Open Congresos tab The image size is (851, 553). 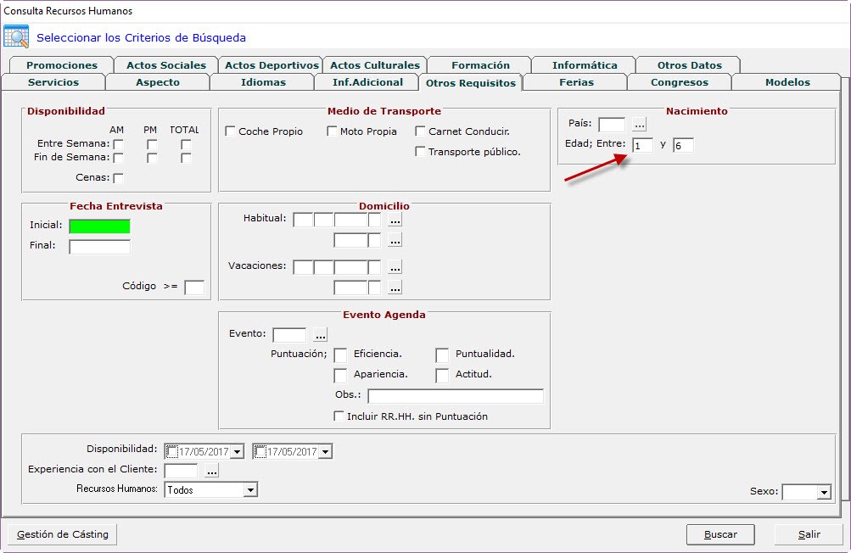[680, 82]
